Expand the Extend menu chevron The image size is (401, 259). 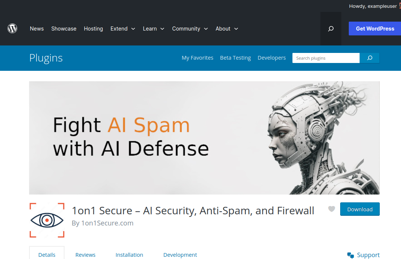tap(133, 29)
